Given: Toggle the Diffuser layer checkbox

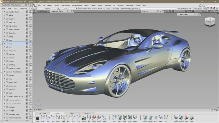Looking at the screenshot, I should (x=7, y=75).
